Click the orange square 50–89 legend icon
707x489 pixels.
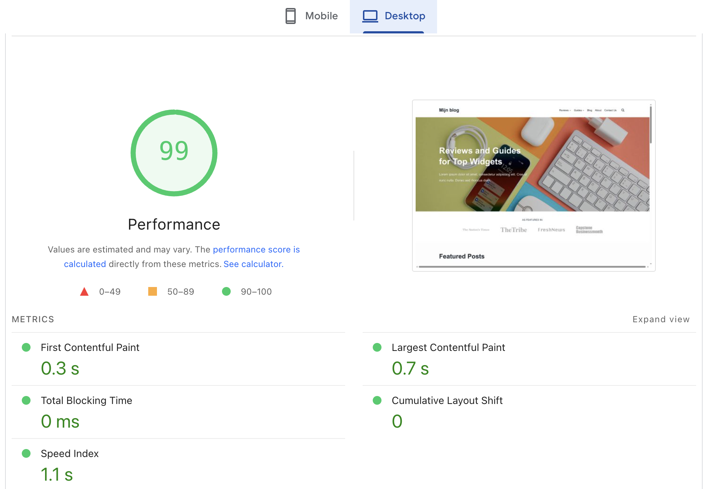[x=153, y=291]
